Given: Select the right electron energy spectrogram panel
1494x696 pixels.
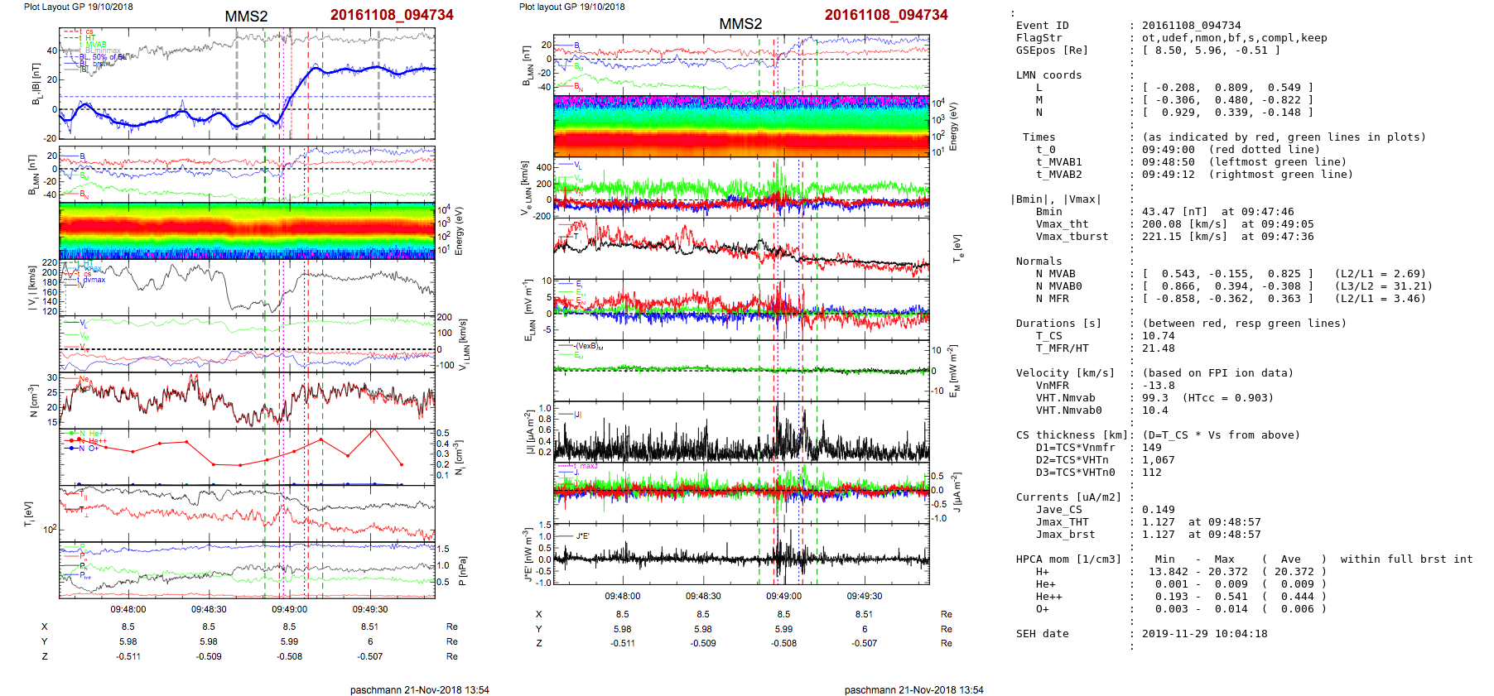Looking at the screenshot, I should (x=741, y=126).
